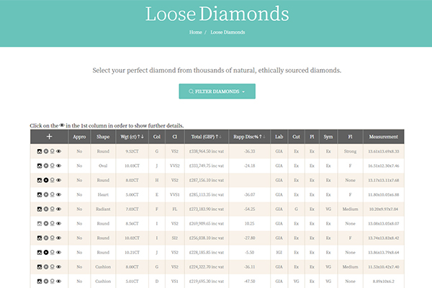Click the Col column header

click(157, 137)
